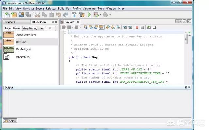Click Find Next Occurrence icon
Viewport: 209px width, 130px height.
pos(96,27)
